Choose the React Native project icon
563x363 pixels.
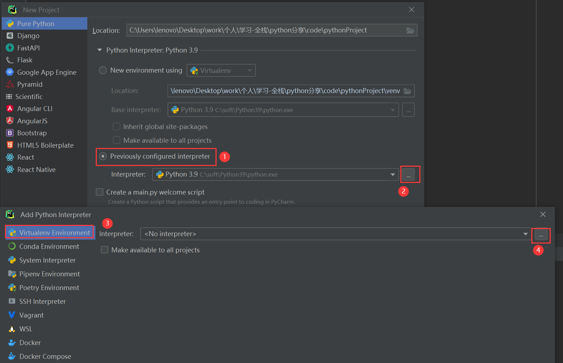[10, 170]
